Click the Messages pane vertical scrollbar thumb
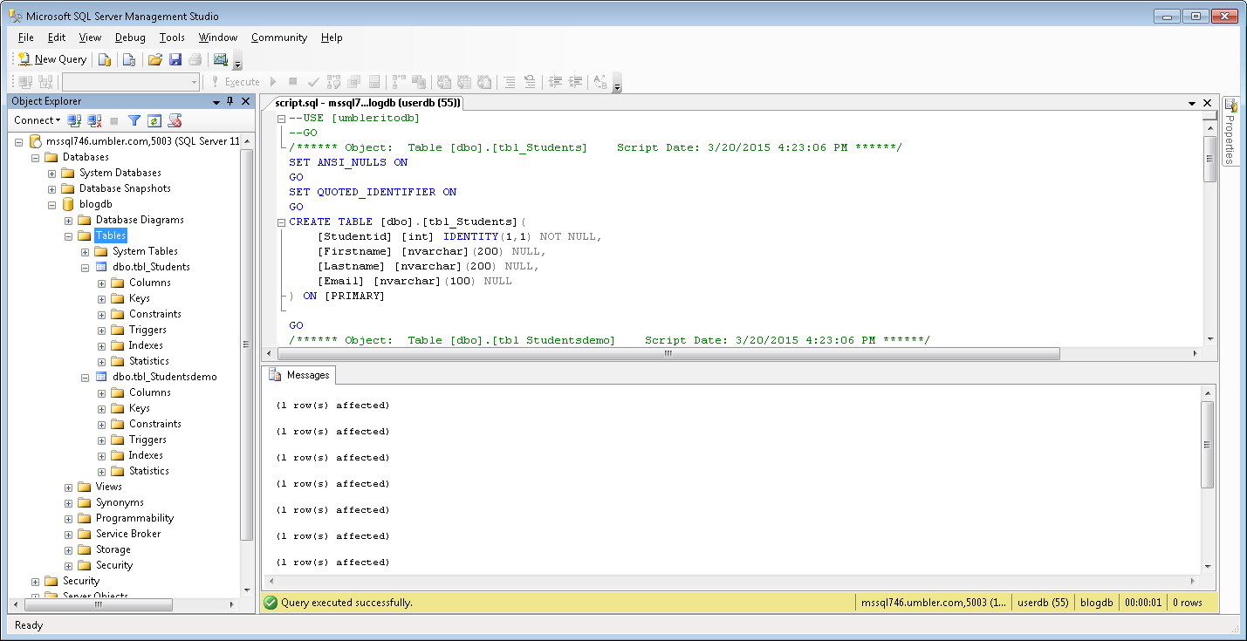Image resolution: width=1247 pixels, height=641 pixels. coord(1208,445)
